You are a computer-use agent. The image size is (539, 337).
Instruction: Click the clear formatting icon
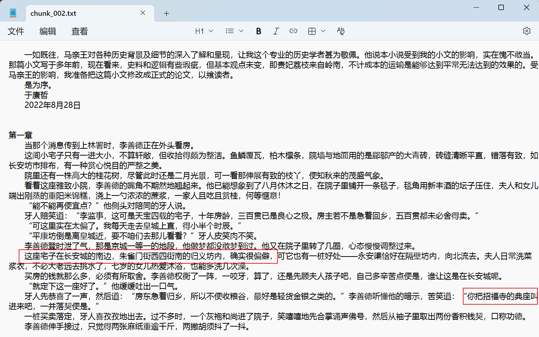tap(341, 31)
